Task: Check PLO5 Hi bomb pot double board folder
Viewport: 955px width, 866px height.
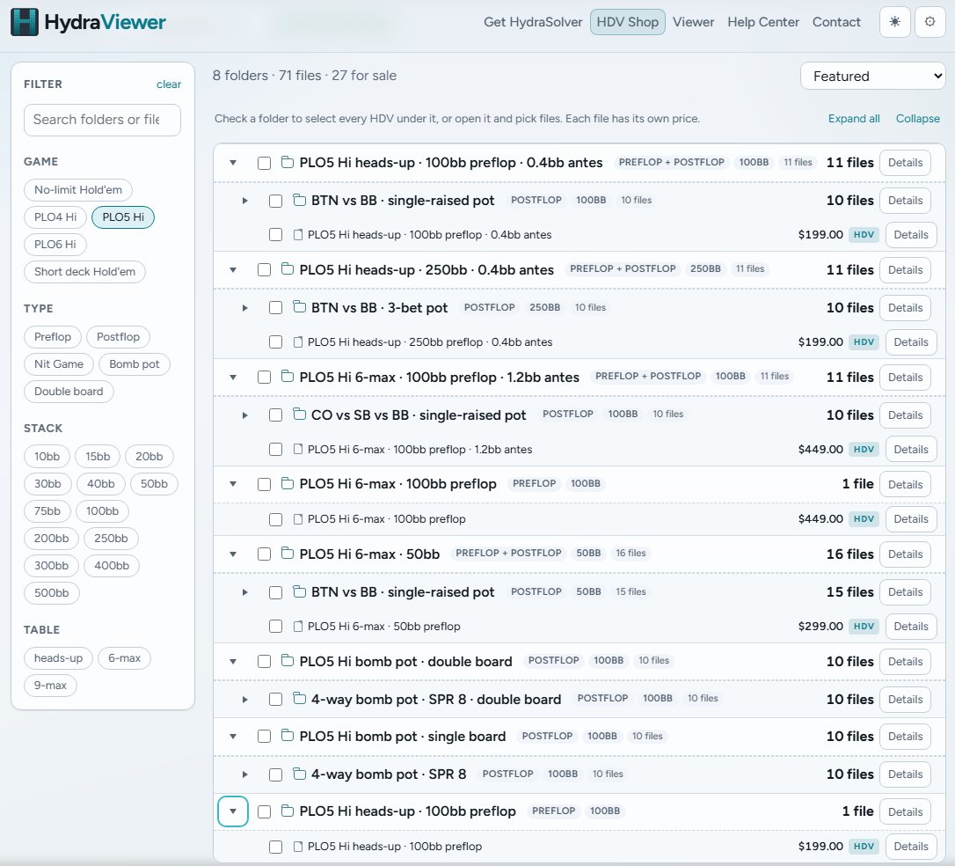Action: (x=264, y=661)
